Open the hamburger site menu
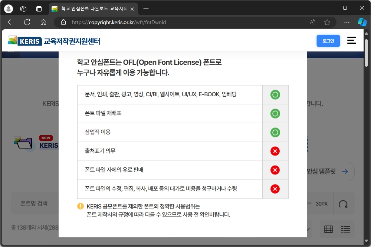This screenshot has height=247, width=371. click(x=352, y=40)
